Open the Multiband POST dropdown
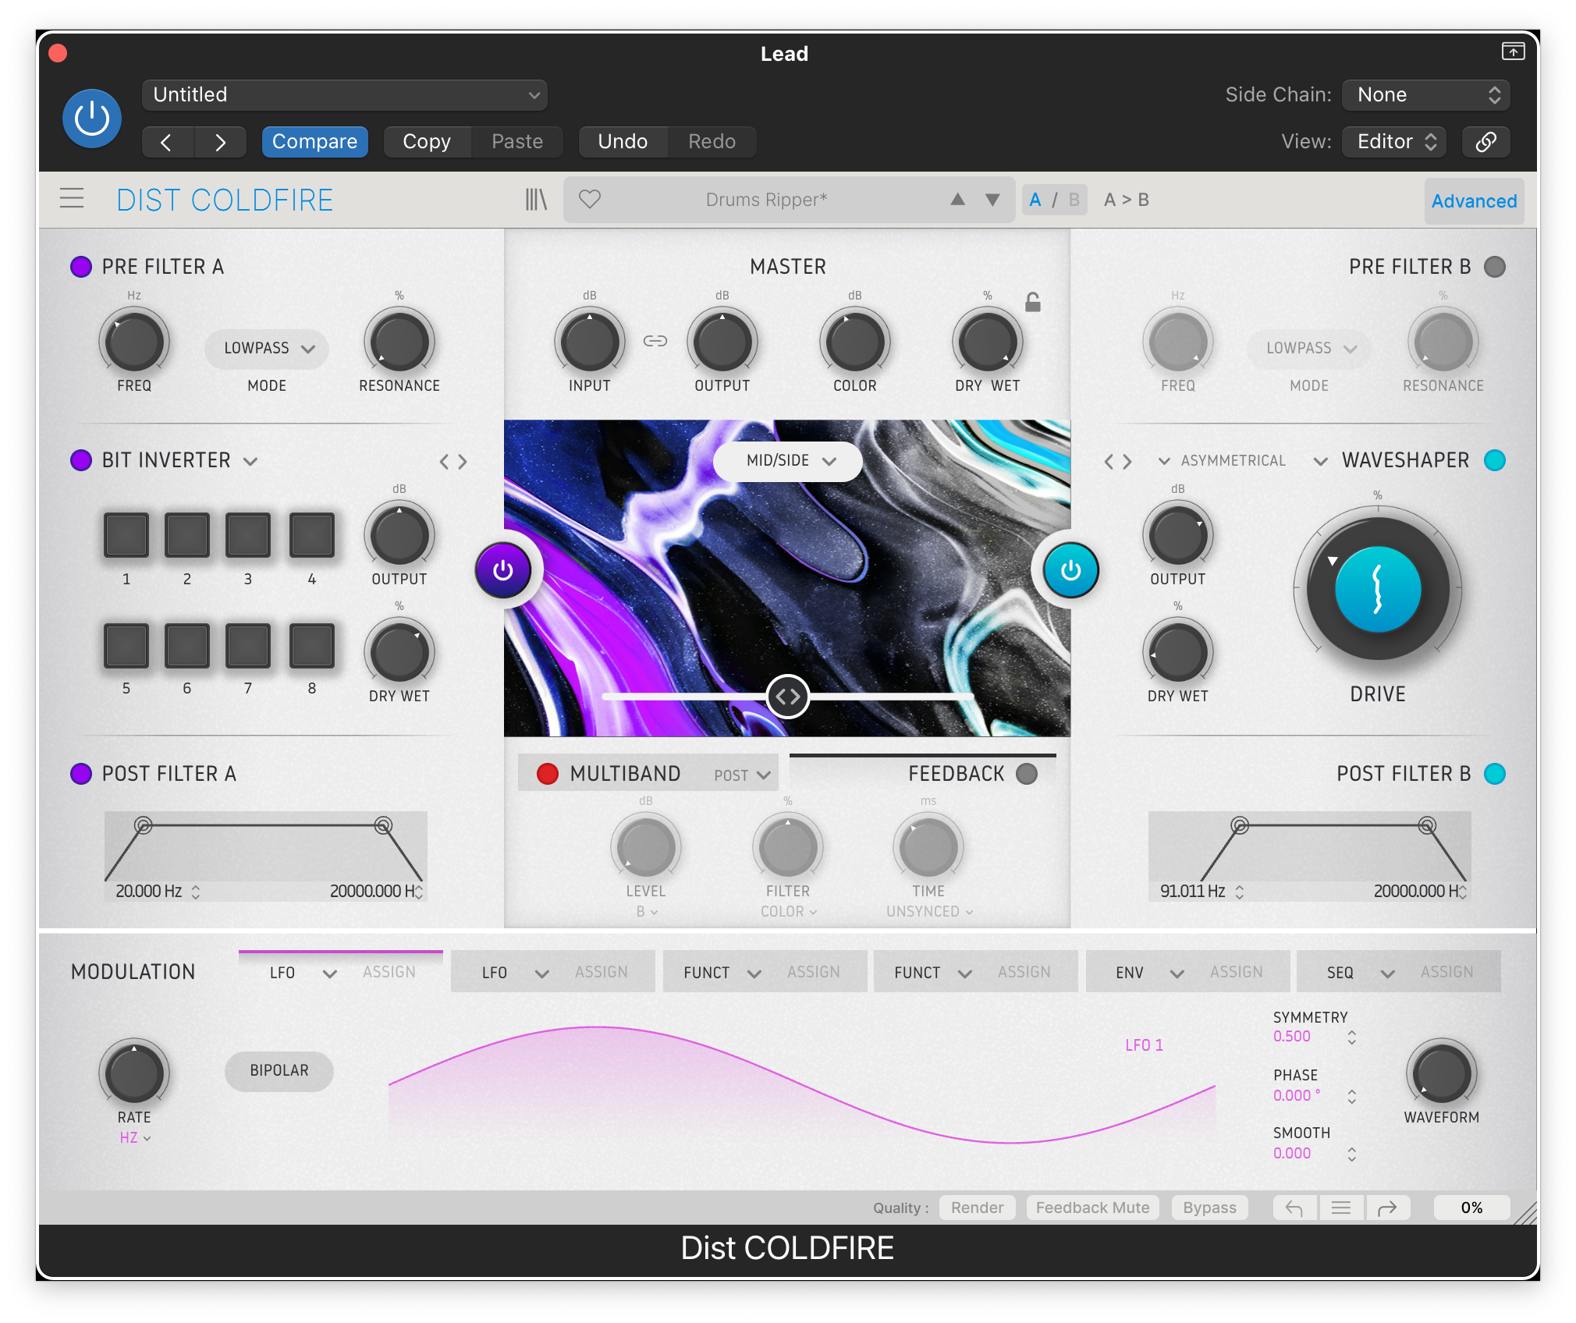The width and height of the screenshot is (1576, 1323). point(742,775)
